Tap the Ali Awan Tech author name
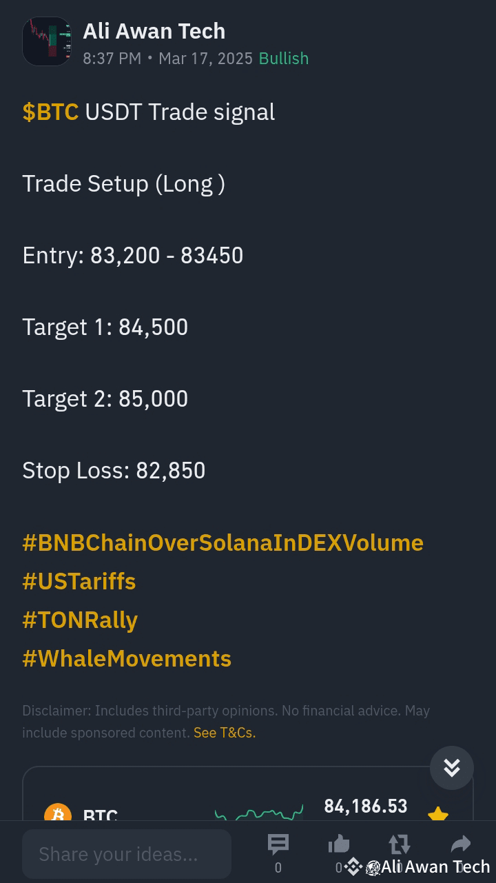Image resolution: width=496 pixels, height=883 pixels. [x=154, y=31]
